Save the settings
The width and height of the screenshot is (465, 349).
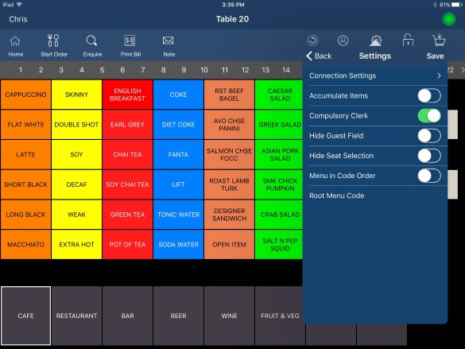pyautogui.click(x=435, y=56)
